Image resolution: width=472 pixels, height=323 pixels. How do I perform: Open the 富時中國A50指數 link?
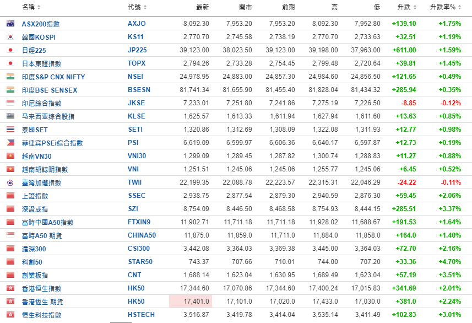tap(47, 222)
